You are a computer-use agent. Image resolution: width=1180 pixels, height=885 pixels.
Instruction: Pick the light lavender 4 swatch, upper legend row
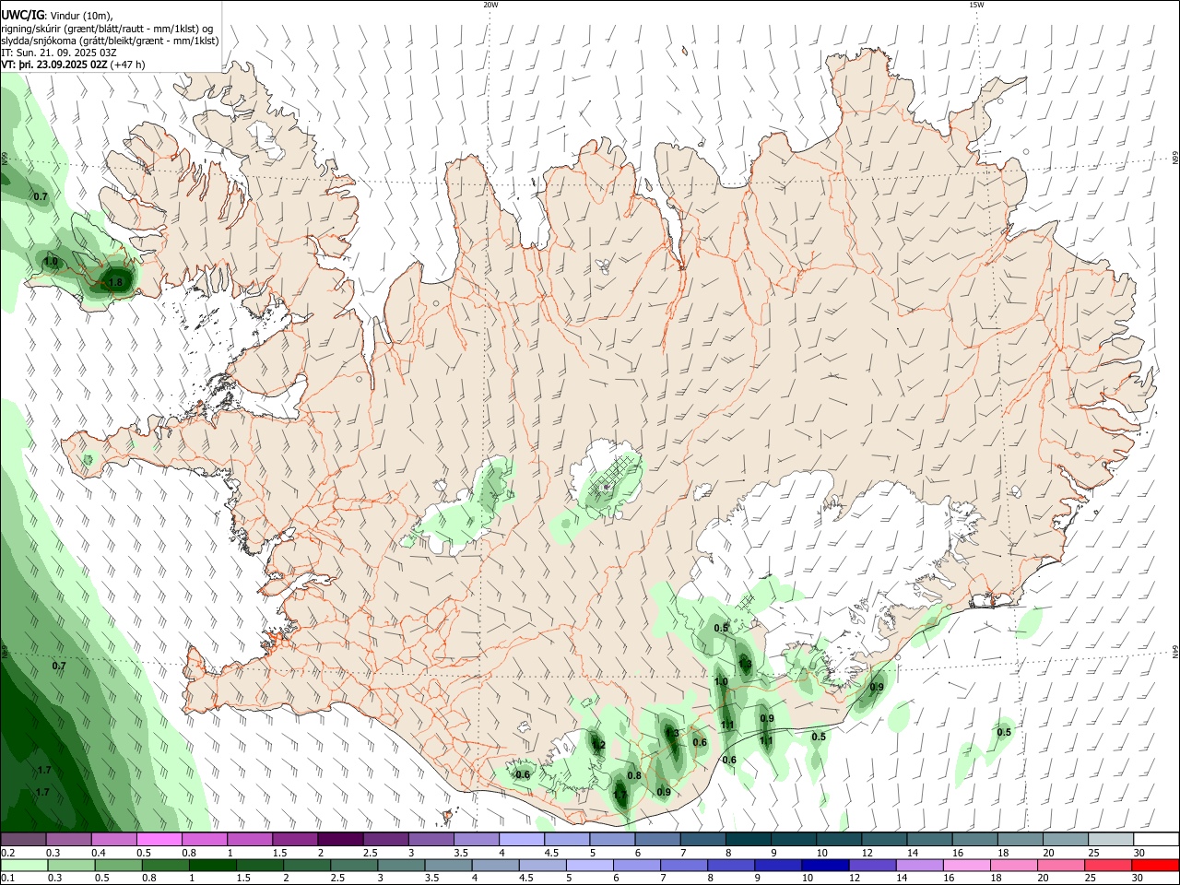[521, 840]
